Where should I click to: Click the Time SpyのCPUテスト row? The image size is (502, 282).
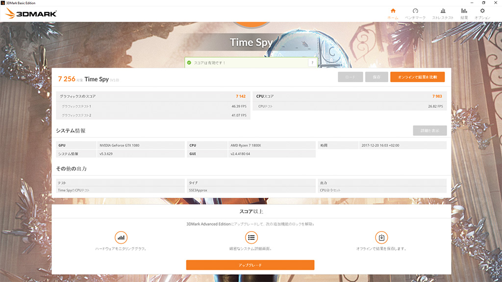[120, 190]
